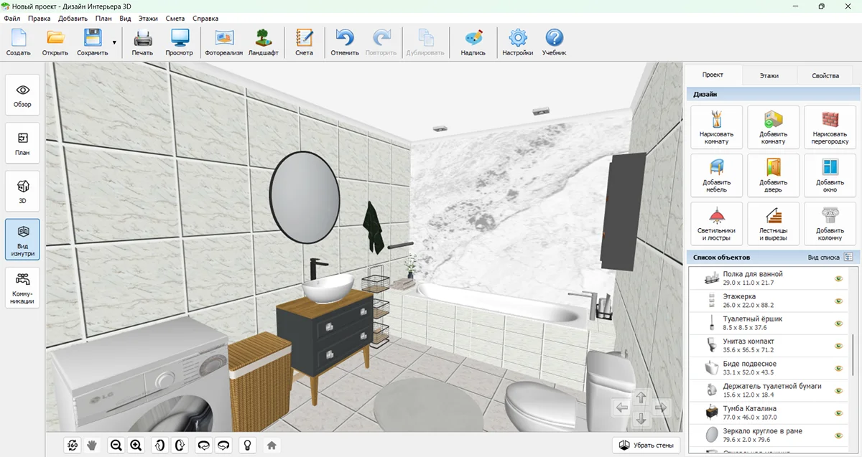Toggle lighting with the lightbulb icon
The width and height of the screenshot is (862, 457).
(247, 445)
